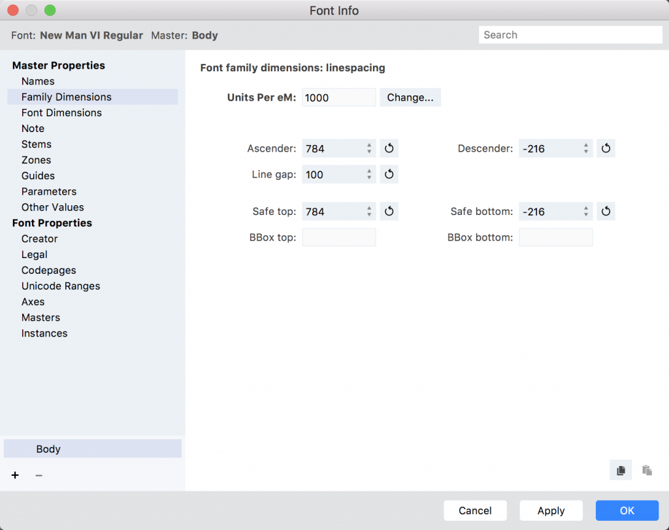The height and width of the screenshot is (530, 669).
Task: Confirm the dialog with OK
Action: [627, 510]
